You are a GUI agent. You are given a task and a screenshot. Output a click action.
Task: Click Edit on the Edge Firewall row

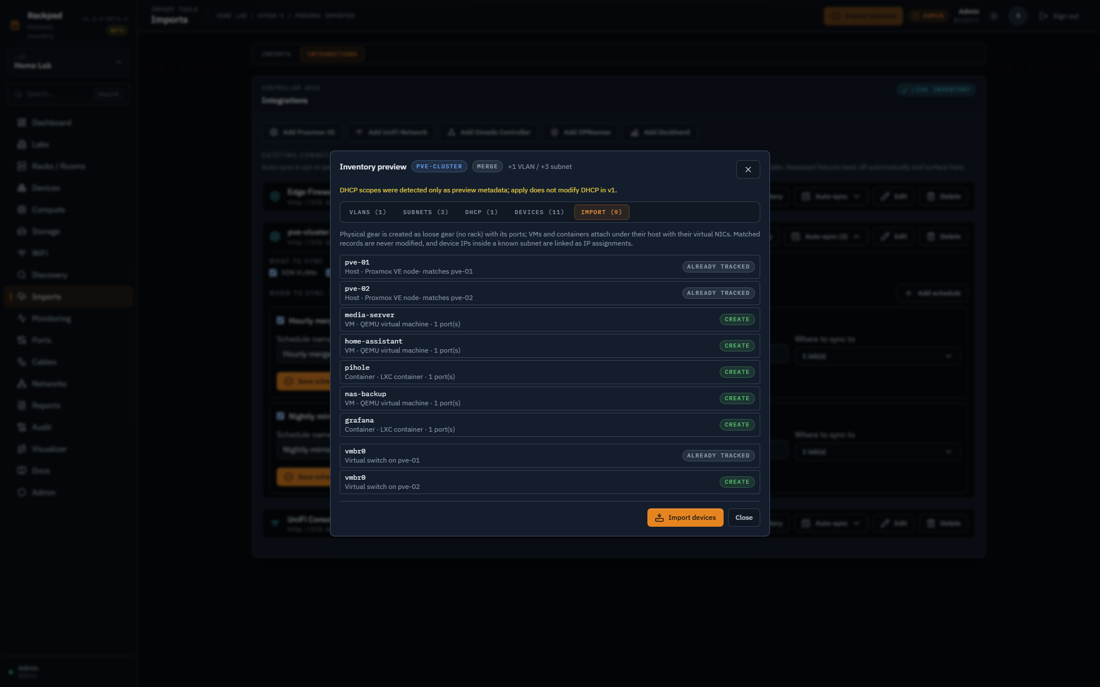pos(894,196)
